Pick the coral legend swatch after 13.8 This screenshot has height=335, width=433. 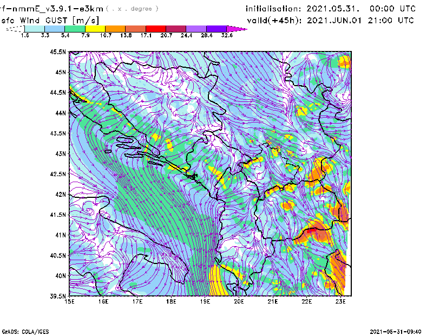click(136, 29)
